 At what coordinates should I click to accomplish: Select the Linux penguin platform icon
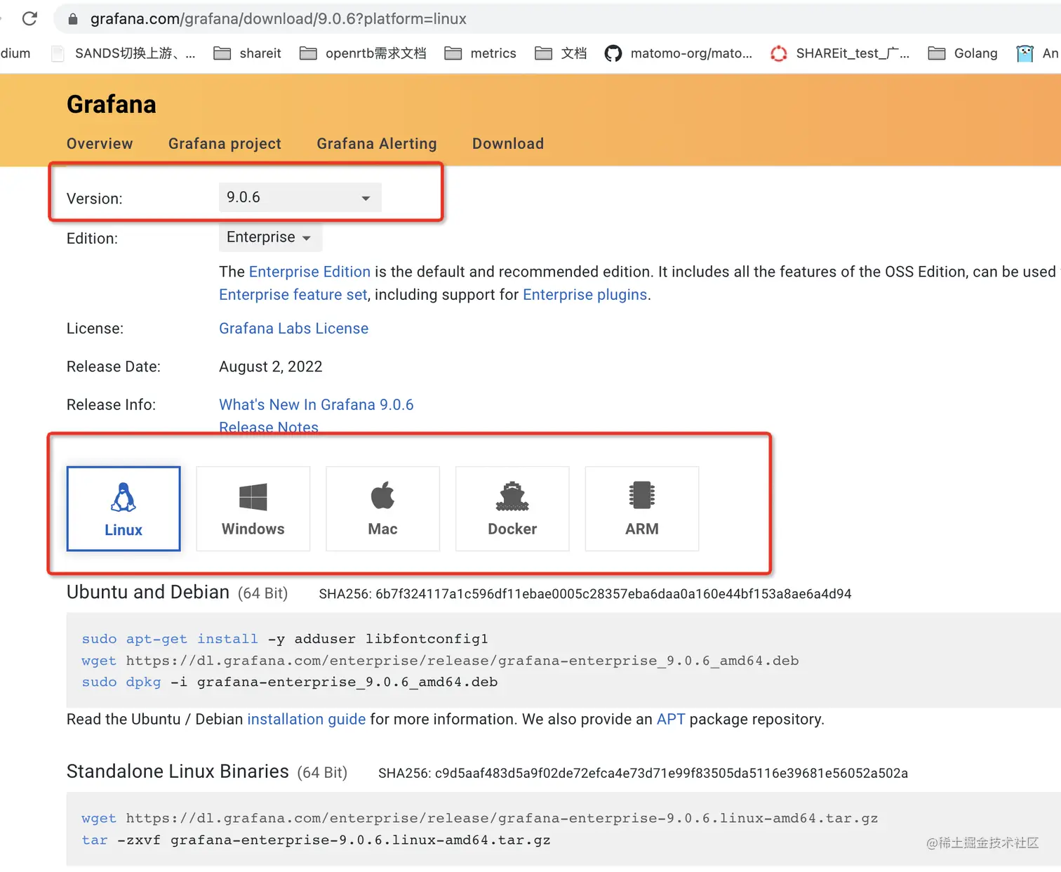[124, 497]
